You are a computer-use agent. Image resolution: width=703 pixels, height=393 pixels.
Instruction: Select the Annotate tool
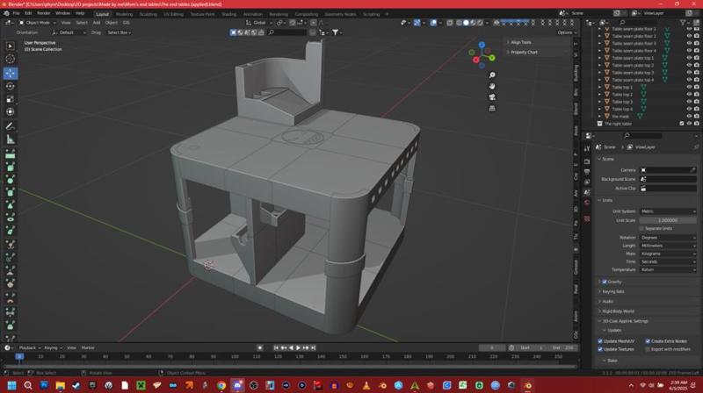(11, 126)
